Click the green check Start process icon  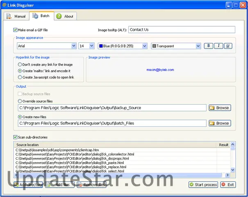coord(191,185)
